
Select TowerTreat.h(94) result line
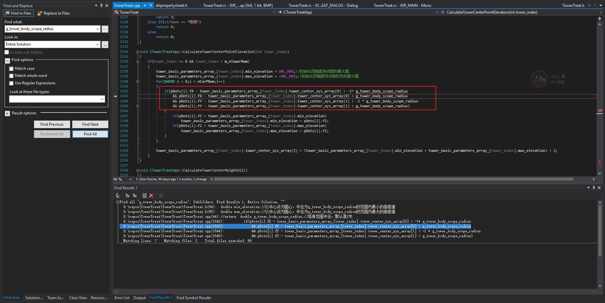259,207
